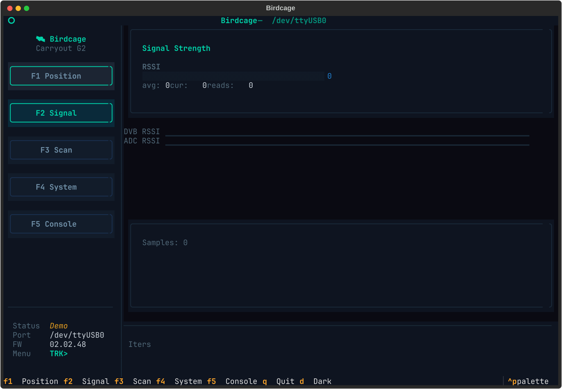Screen dimensions: 562x389
Task: Click the Samples: 0 panel text
Action: (x=165, y=243)
